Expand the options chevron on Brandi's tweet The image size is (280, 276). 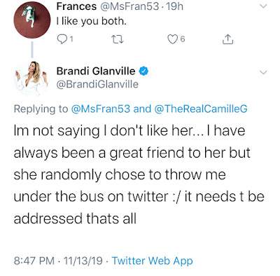point(263,72)
